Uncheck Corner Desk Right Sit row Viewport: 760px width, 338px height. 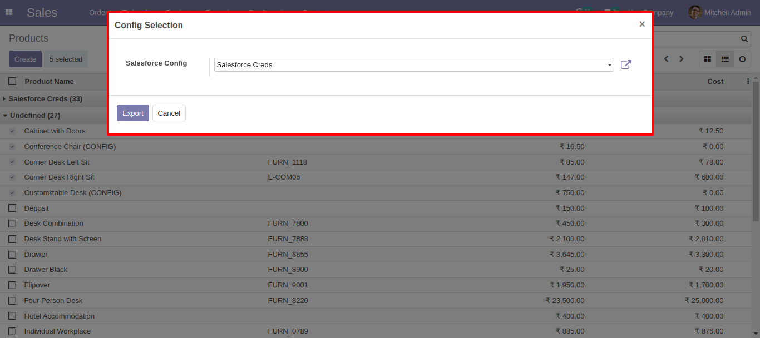(x=12, y=177)
